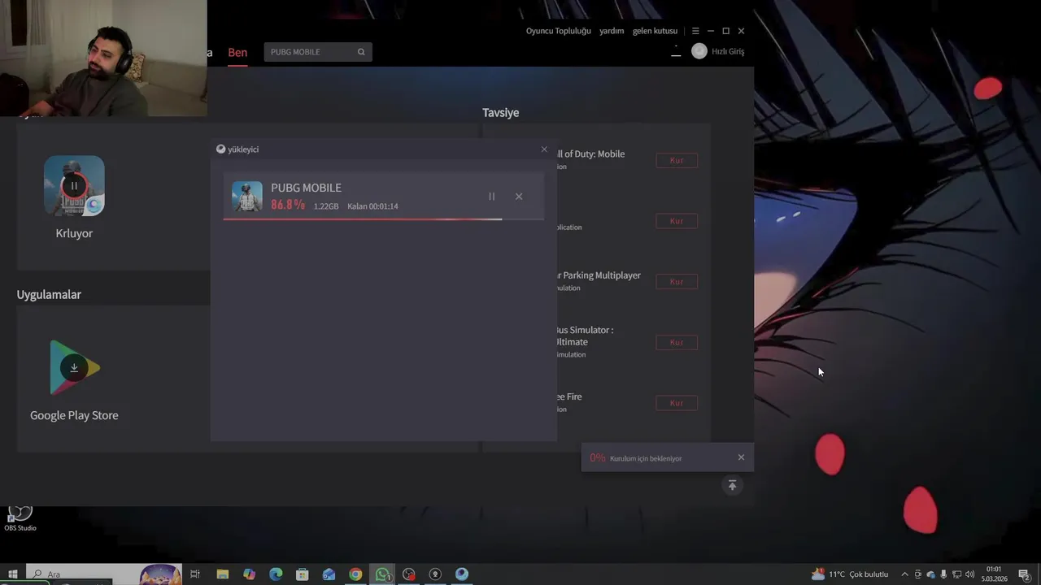Pause the PUBG MOBILE download in the installer

coord(491,197)
